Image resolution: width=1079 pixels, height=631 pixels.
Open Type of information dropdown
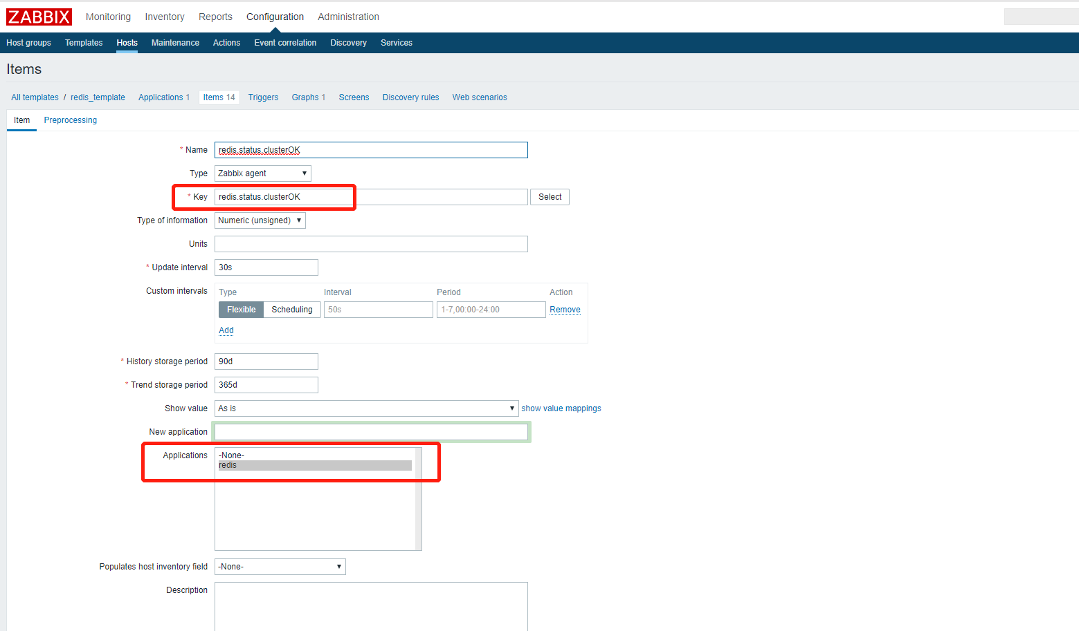tap(260, 220)
